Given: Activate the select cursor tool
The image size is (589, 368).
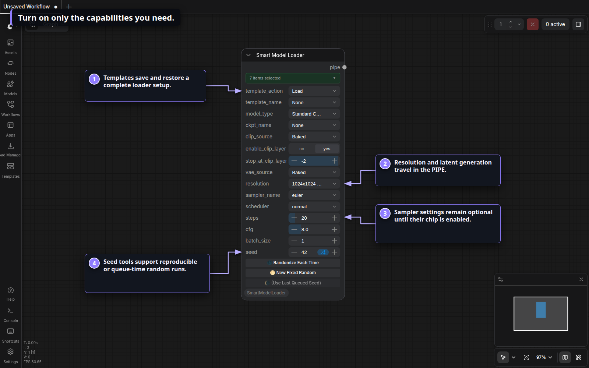Looking at the screenshot, I should pos(503,357).
